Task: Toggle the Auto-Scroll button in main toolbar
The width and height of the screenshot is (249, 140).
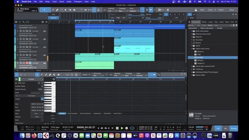Action: (151, 10)
